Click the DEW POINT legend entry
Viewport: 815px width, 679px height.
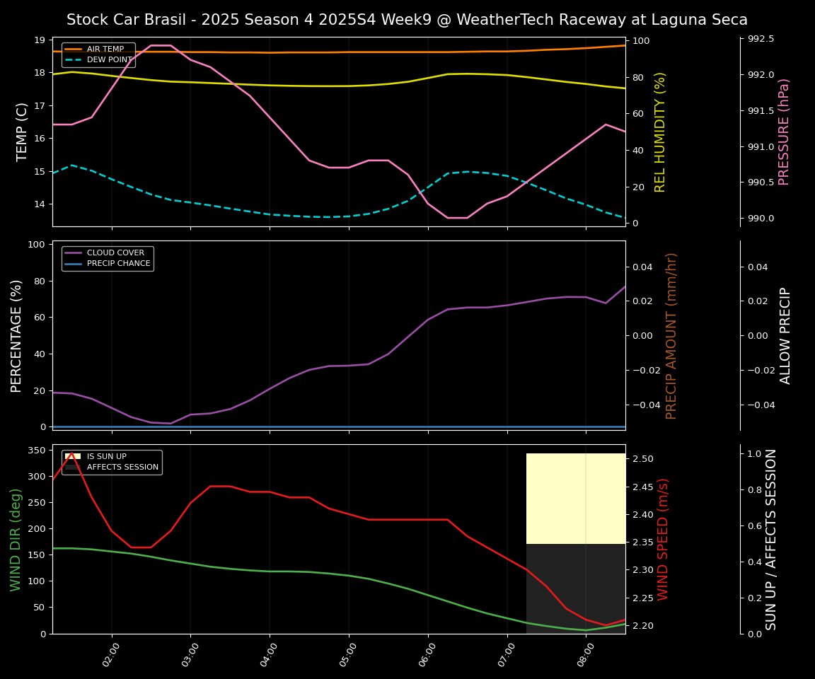pyautogui.click(x=105, y=60)
